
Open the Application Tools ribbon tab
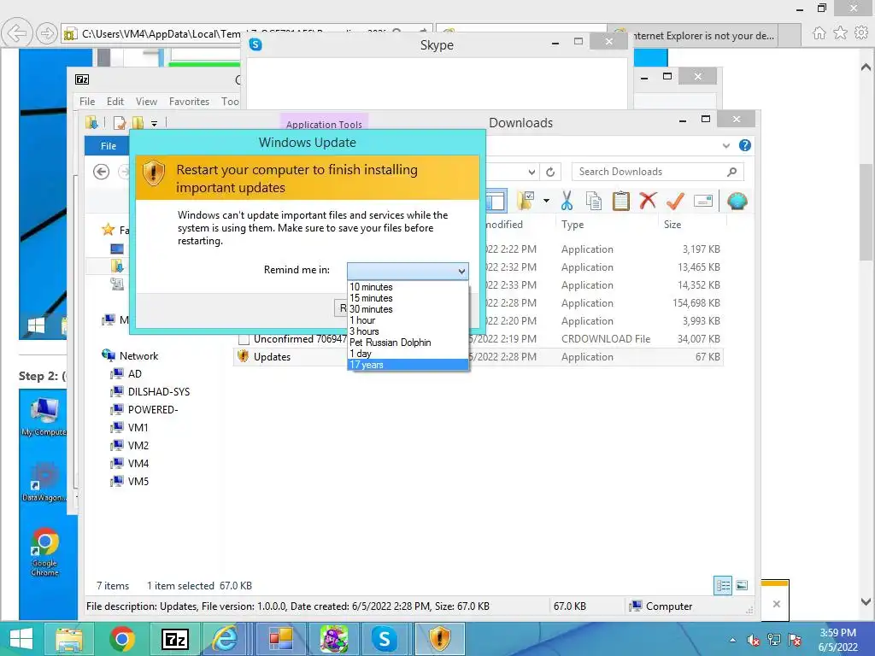pos(324,125)
